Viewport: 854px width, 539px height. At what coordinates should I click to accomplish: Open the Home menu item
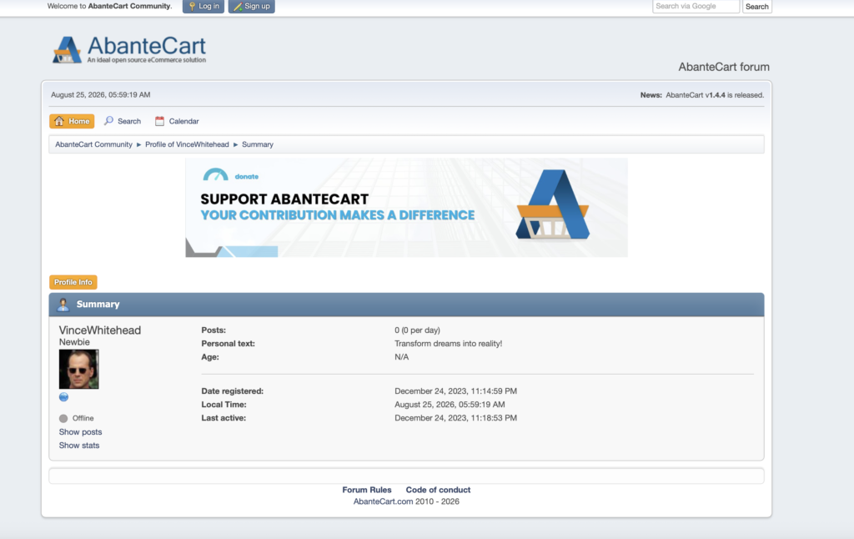(x=72, y=121)
